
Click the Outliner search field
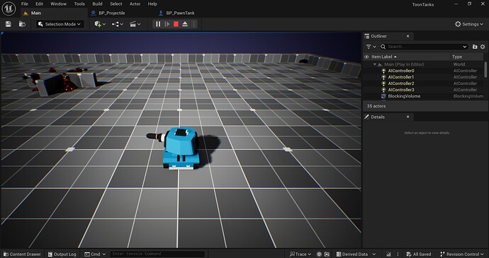pos(423,47)
